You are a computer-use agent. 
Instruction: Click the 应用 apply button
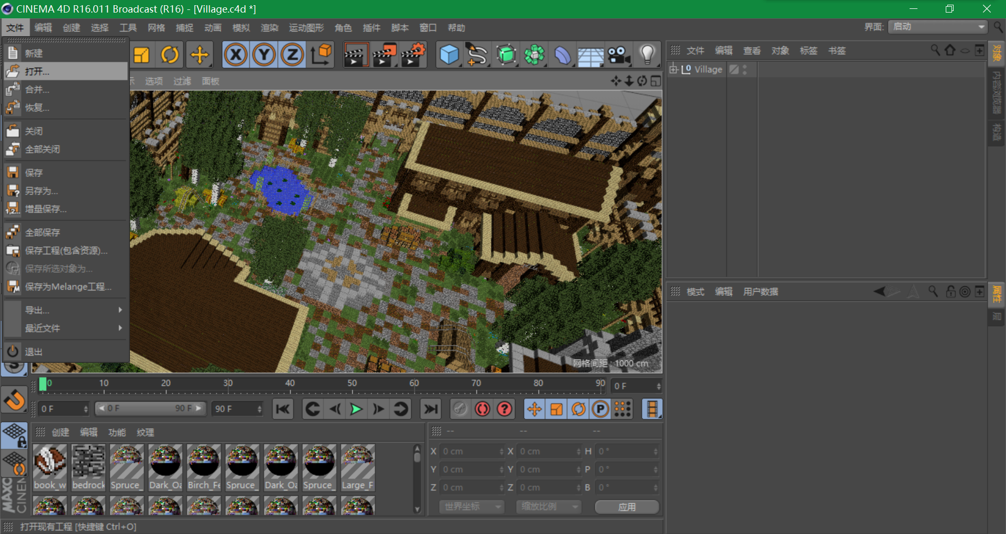pos(627,507)
